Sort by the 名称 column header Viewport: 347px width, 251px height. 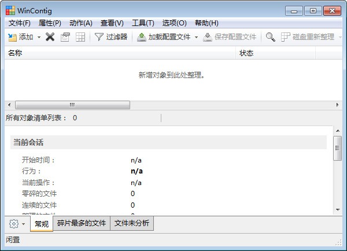coord(120,53)
